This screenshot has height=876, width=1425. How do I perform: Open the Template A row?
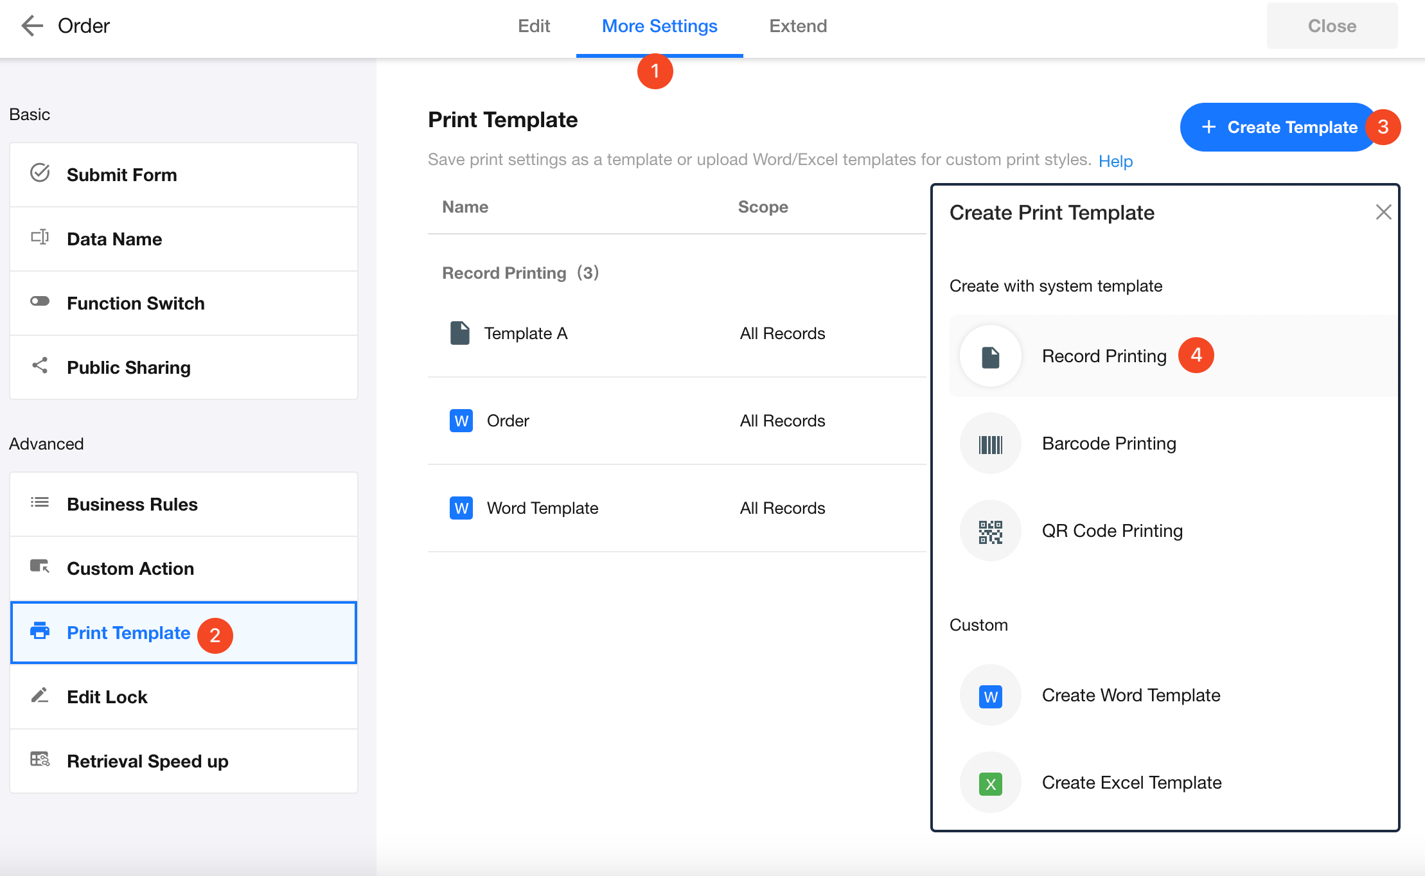tap(526, 333)
